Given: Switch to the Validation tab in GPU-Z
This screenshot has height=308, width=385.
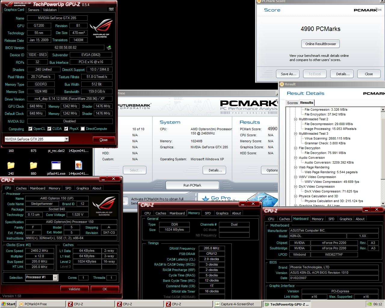Looking at the screenshot, I should (50, 10).
